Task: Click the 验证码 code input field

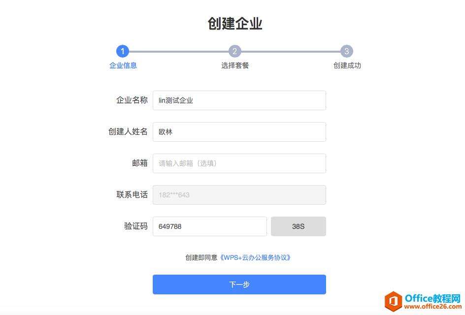Action: [210, 226]
